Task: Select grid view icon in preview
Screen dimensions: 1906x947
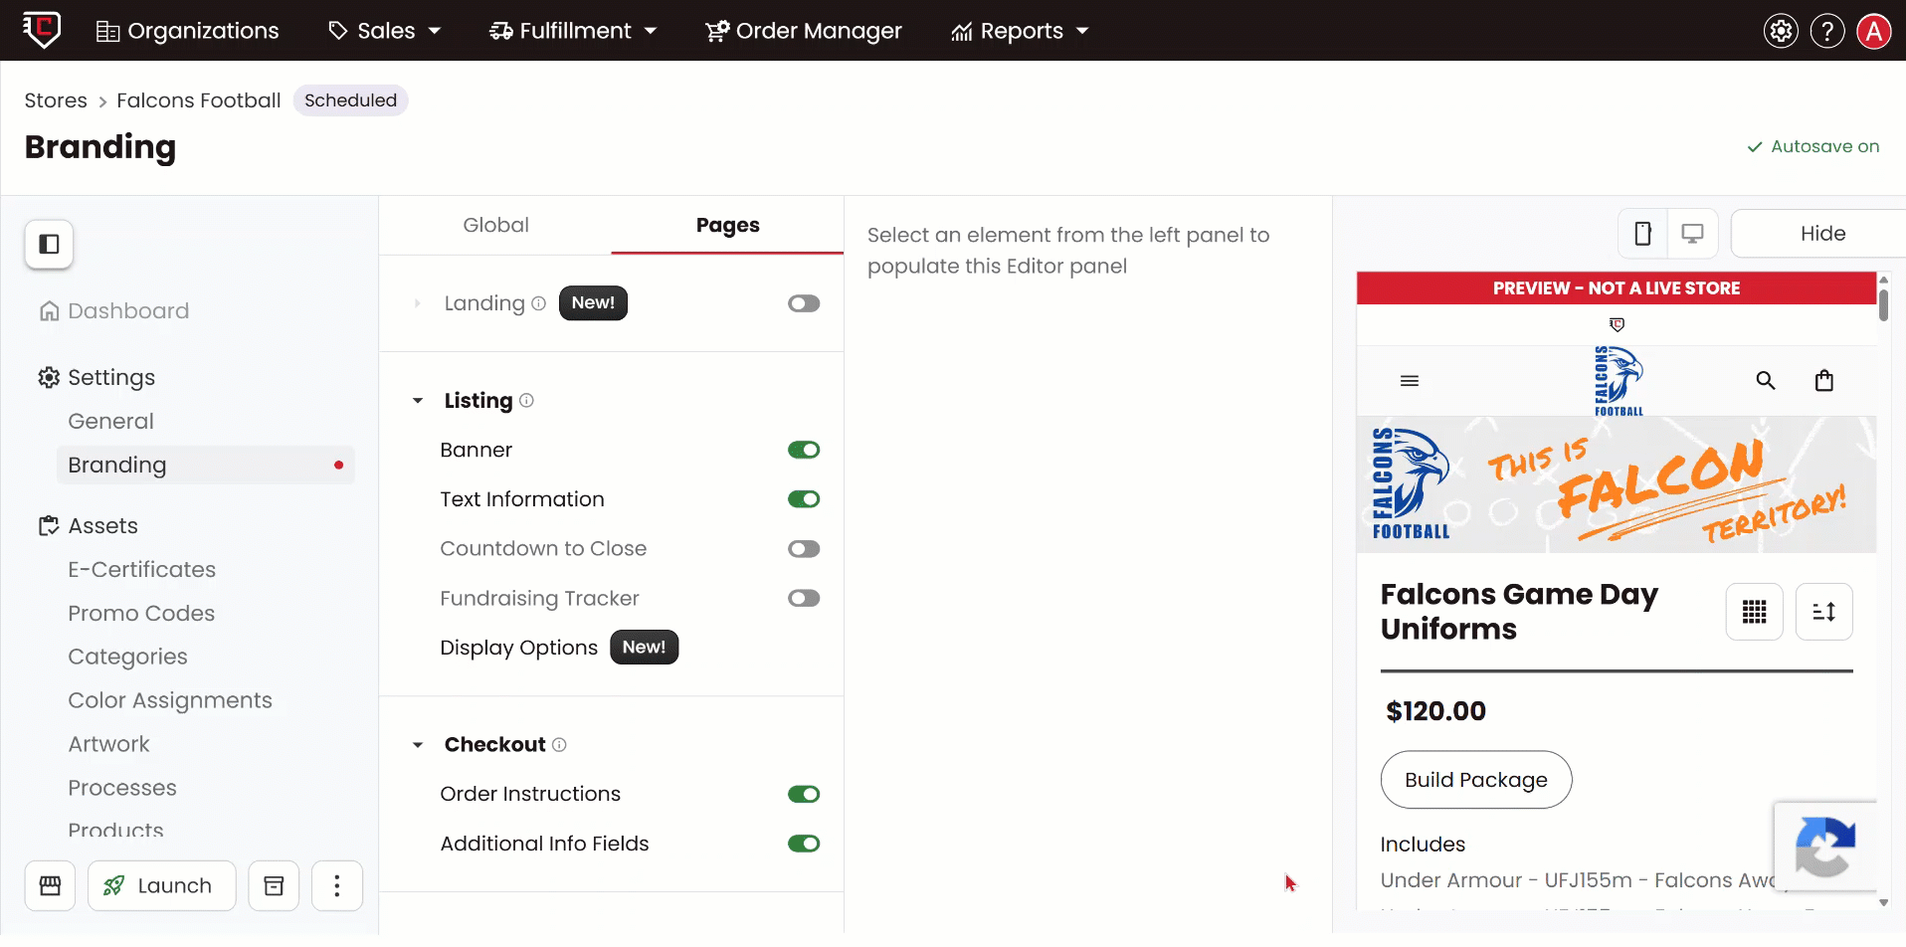Action: [x=1755, y=612]
